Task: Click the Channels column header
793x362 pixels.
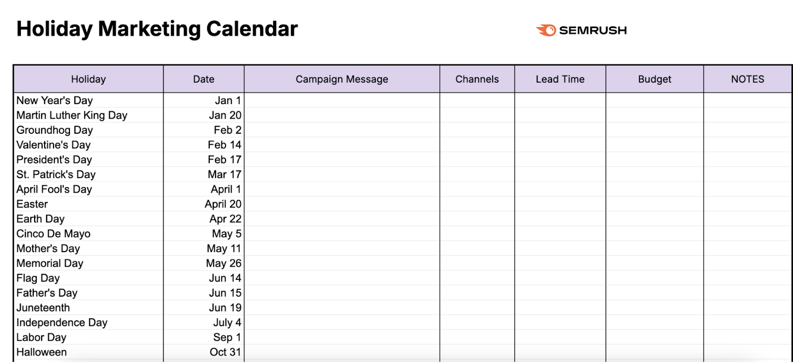Action: (x=477, y=79)
